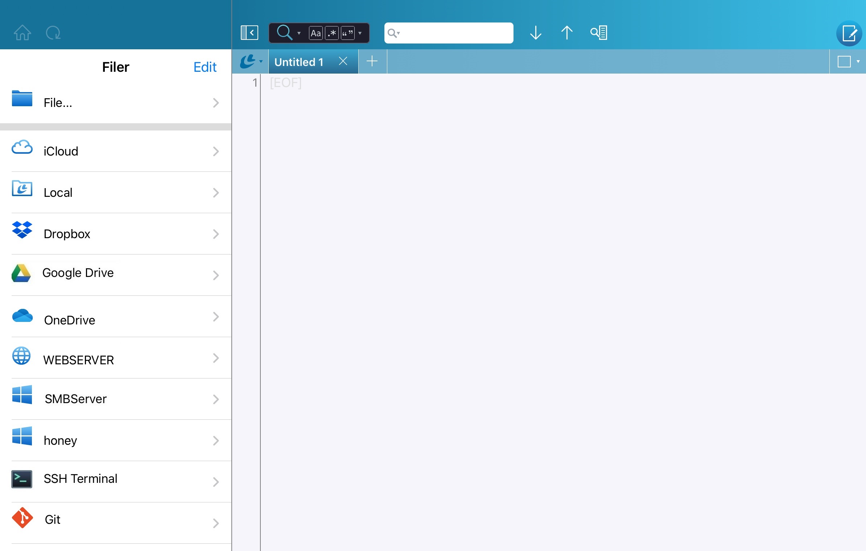This screenshot has width=866, height=551.
Task: Open the search options dropdown arrow
Action: click(x=299, y=33)
